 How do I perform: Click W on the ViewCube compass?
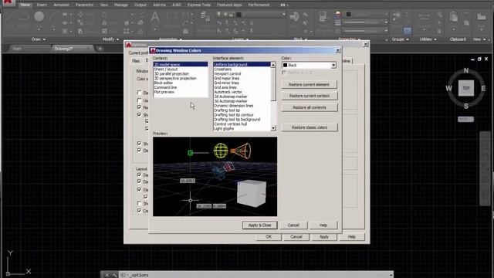[448, 88]
